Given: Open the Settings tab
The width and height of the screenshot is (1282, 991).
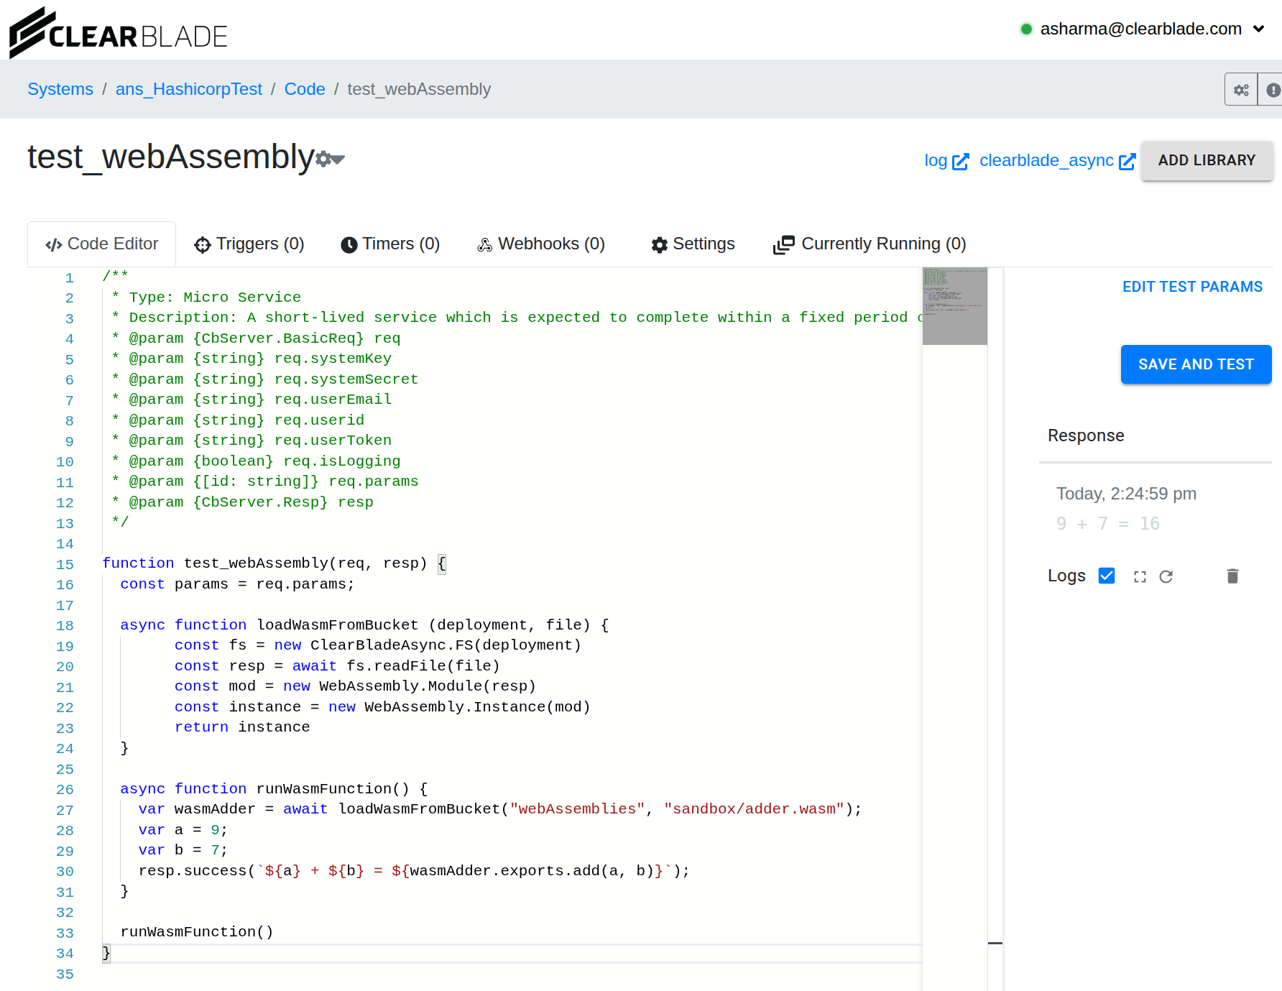Looking at the screenshot, I should [x=693, y=244].
